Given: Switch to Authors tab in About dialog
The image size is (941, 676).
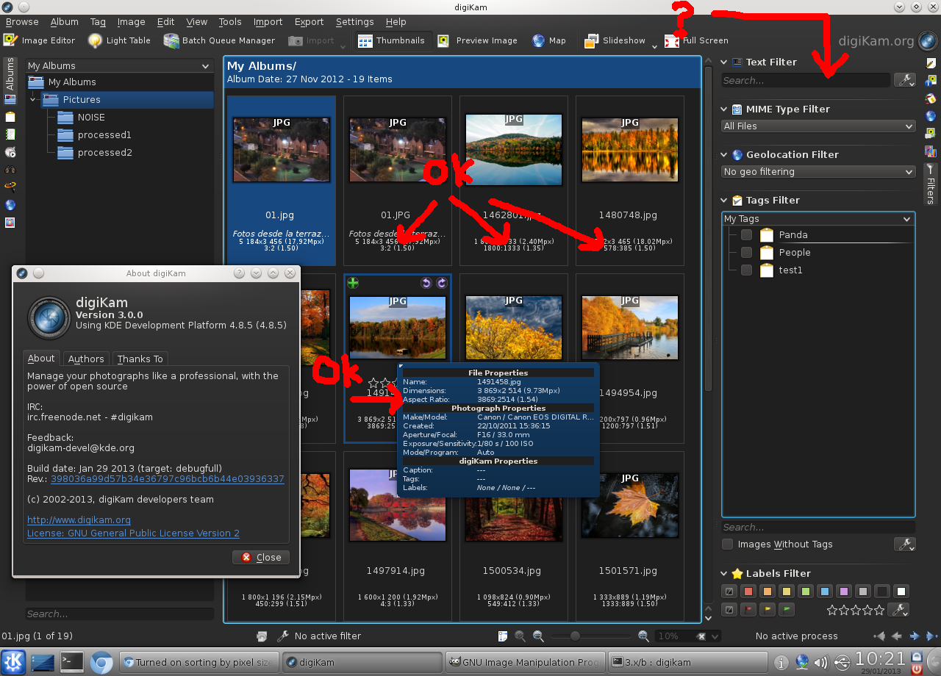Looking at the screenshot, I should pos(86,359).
